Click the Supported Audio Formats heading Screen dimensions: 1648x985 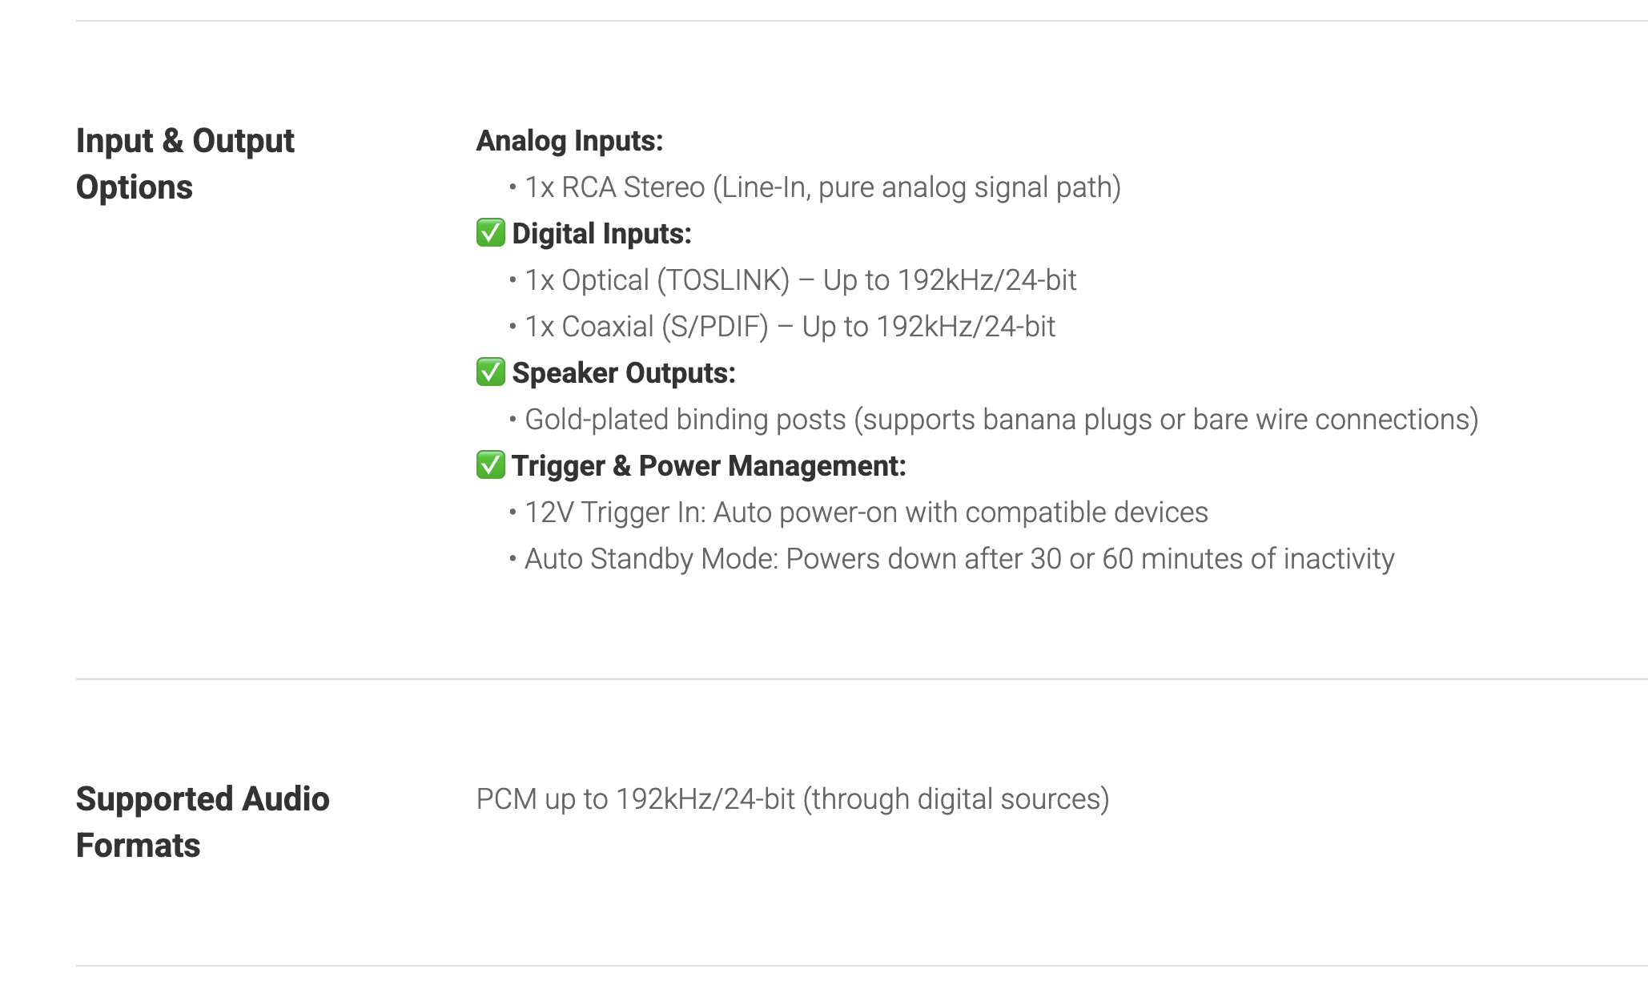click(203, 822)
